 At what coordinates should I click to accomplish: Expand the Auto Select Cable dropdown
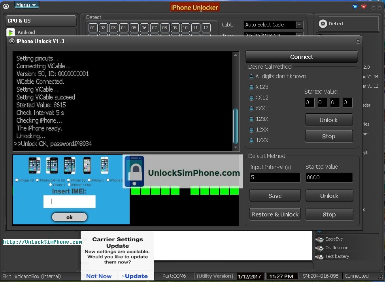click(299, 25)
